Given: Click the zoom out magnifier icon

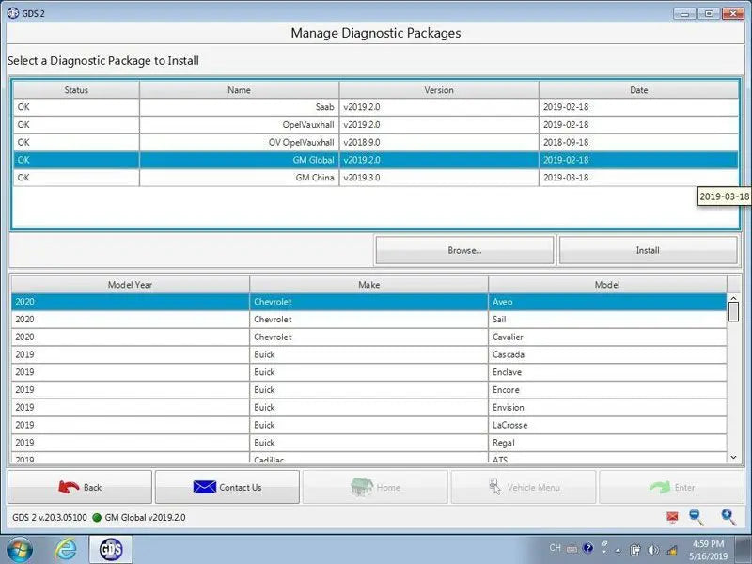Looking at the screenshot, I should (697, 516).
